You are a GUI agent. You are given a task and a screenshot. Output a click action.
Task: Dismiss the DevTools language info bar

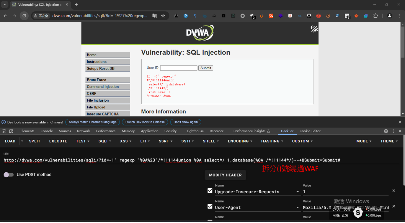pos(400,122)
